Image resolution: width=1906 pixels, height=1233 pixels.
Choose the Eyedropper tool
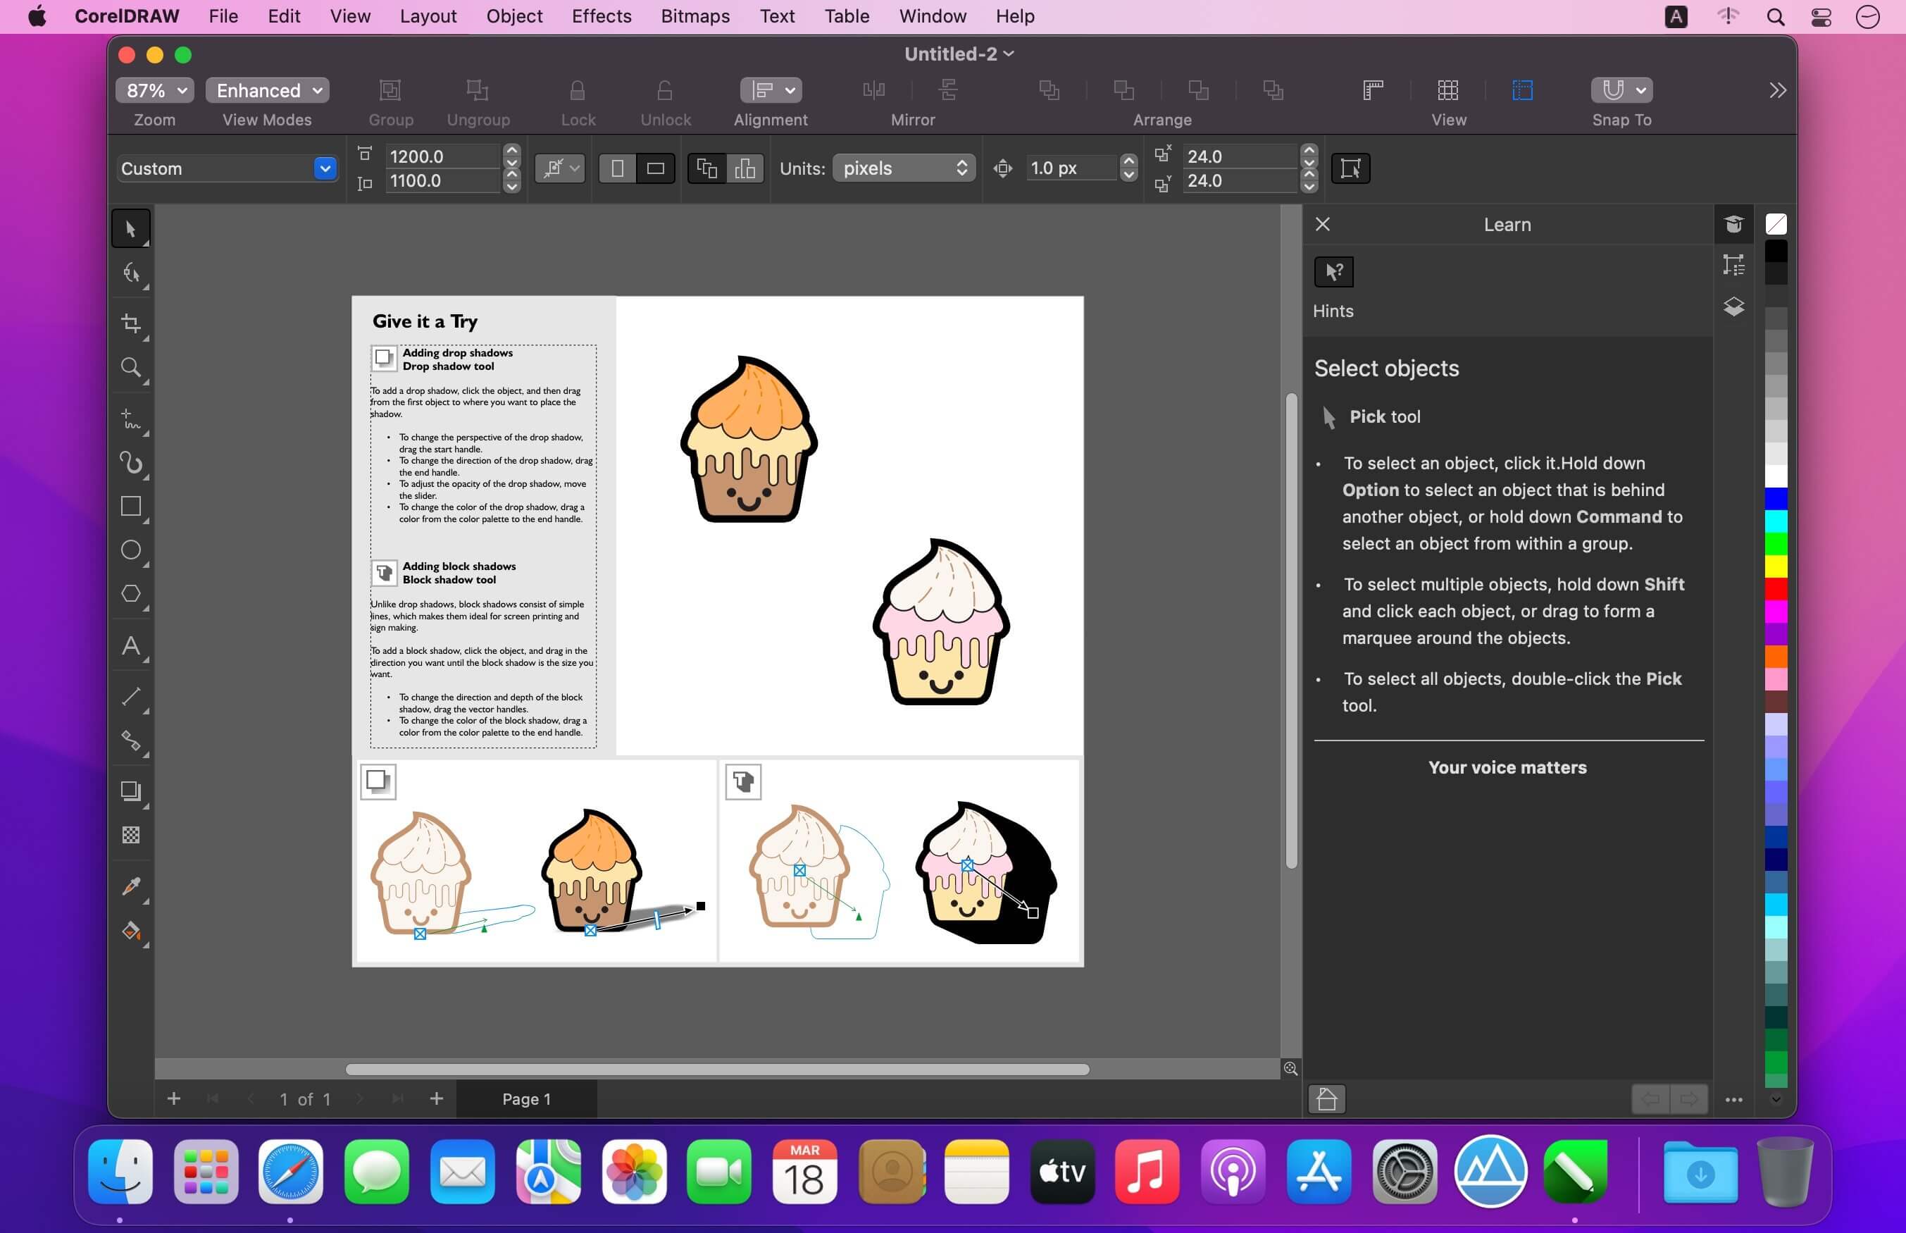tap(130, 886)
